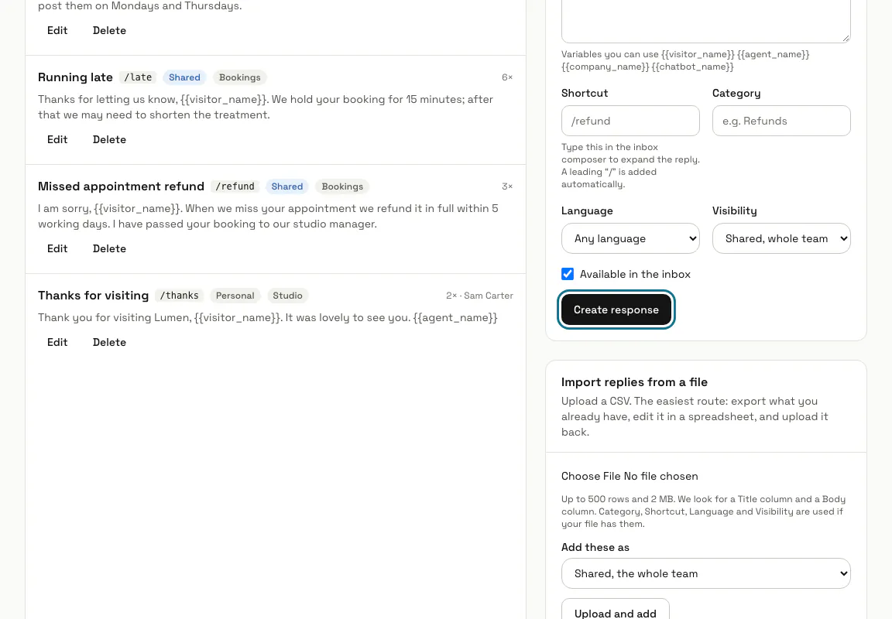Click the Studio tag on Thanks for visiting
This screenshot has height=619, width=892.
click(287, 296)
